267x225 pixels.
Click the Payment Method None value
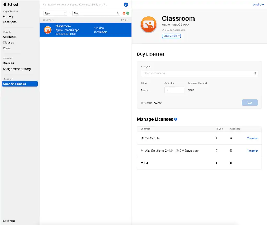pyautogui.click(x=191, y=90)
